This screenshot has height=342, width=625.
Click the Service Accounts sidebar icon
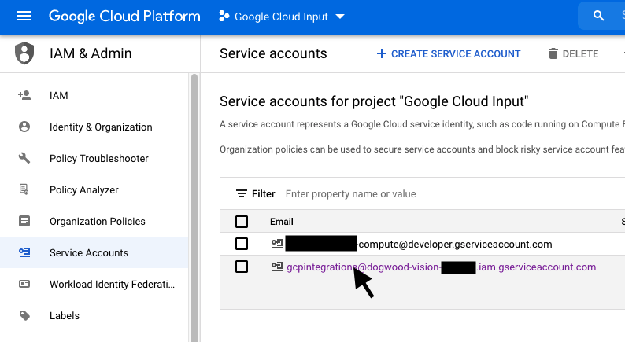[24, 252]
